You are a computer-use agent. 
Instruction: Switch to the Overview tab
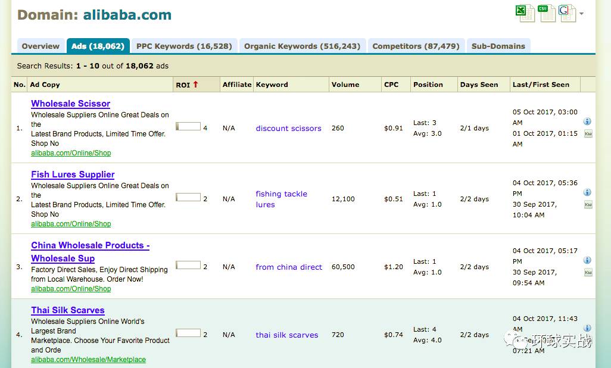coord(40,46)
